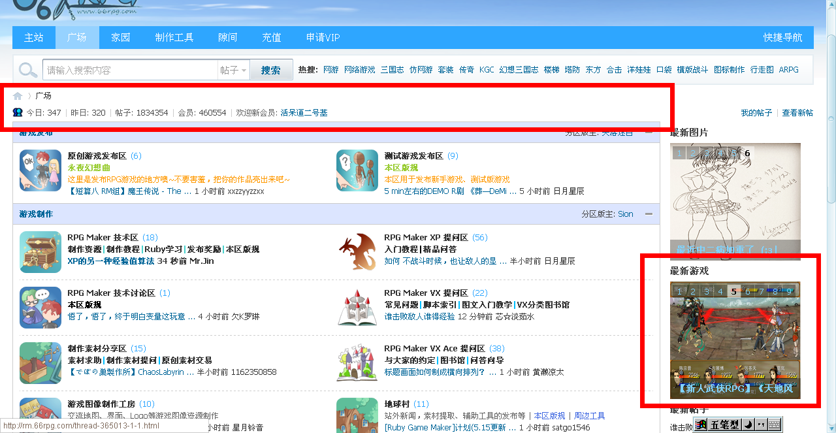The height and width of the screenshot is (433, 836).
Task: Open the 申请VIP nav item
Action: point(323,37)
